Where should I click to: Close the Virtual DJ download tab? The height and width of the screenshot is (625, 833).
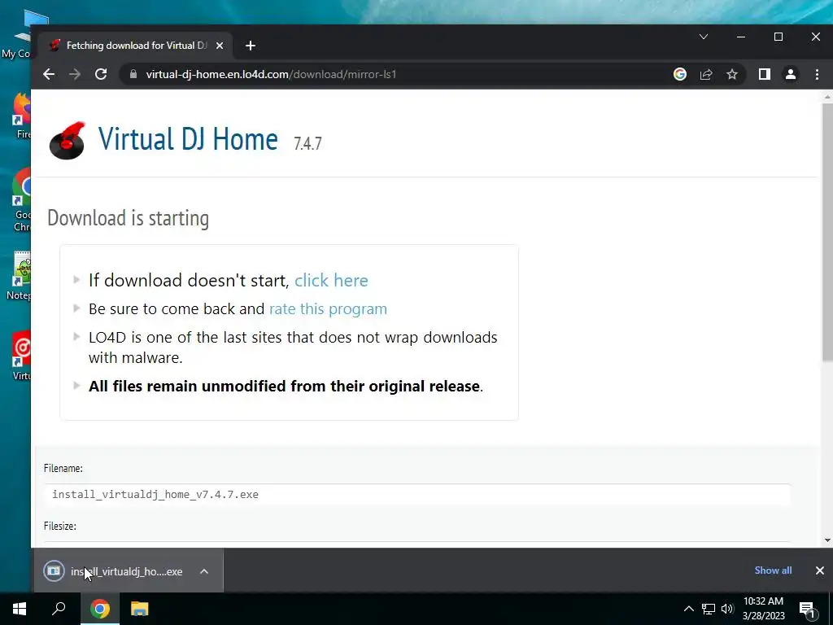220,46
